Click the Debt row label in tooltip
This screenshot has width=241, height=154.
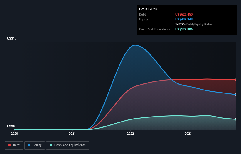click(142, 14)
